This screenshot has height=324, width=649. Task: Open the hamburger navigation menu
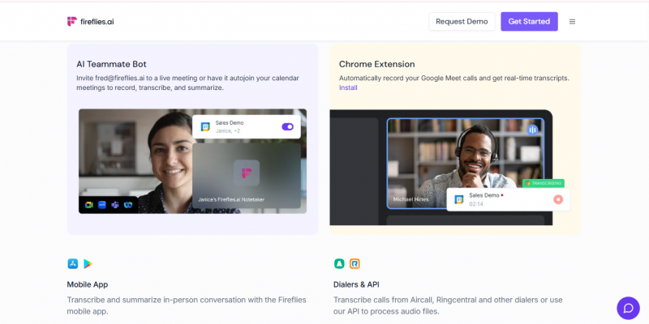(572, 22)
